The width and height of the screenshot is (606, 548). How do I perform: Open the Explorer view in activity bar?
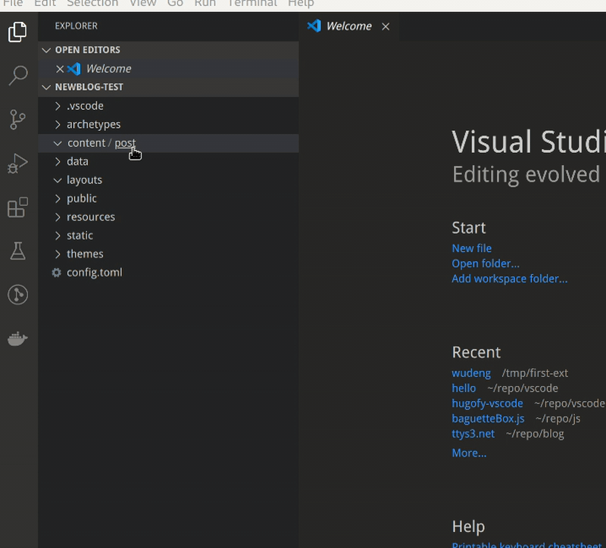(x=17, y=32)
